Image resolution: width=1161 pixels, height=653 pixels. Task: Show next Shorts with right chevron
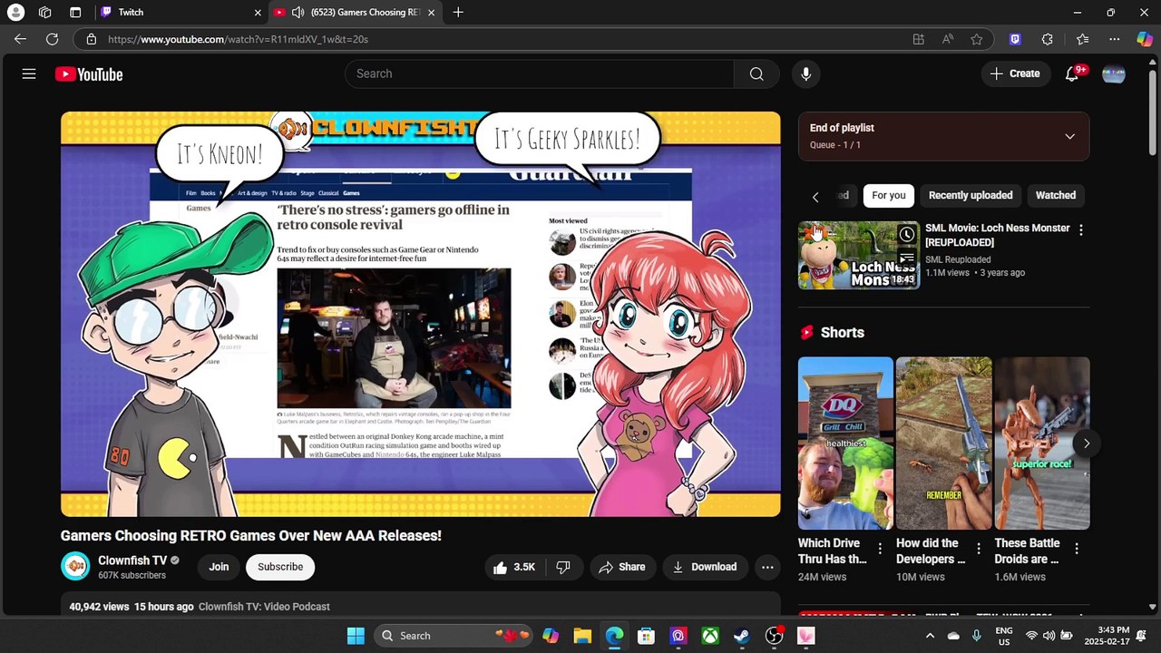click(x=1086, y=443)
